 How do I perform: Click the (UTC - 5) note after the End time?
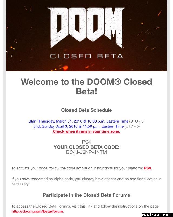pyautogui.click(x=132, y=126)
